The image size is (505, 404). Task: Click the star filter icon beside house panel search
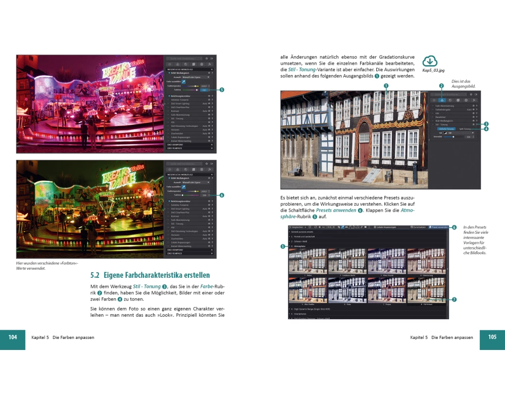471,94
